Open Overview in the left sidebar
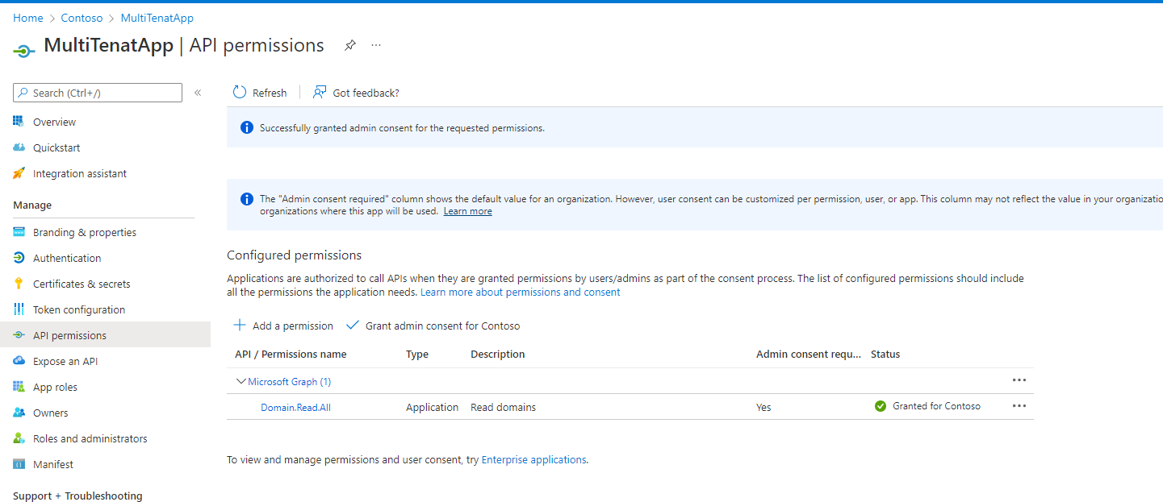The width and height of the screenshot is (1163, 502). point(54,122)
